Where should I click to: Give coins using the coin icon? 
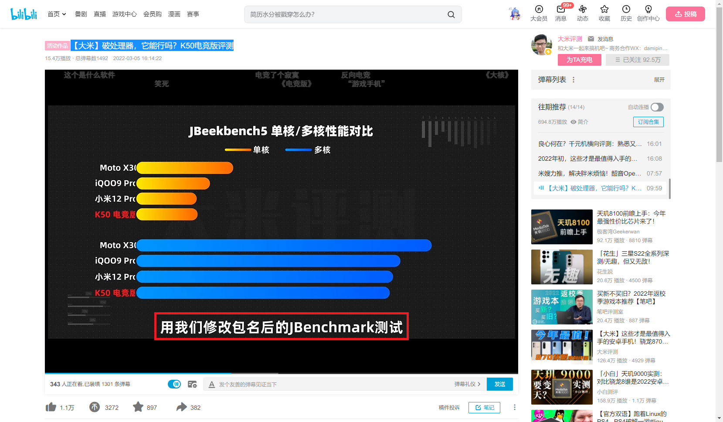tap(95, 407)
